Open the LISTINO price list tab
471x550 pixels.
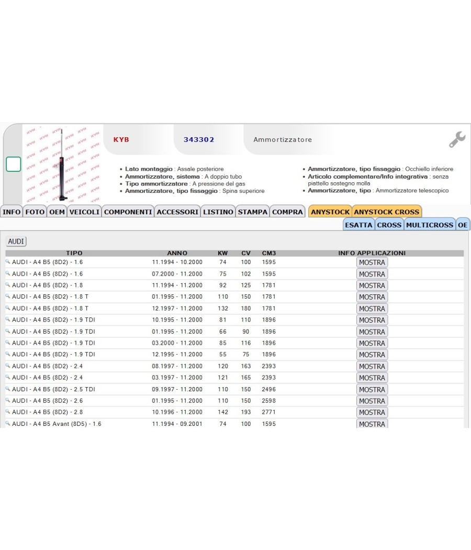click(218, 212)
